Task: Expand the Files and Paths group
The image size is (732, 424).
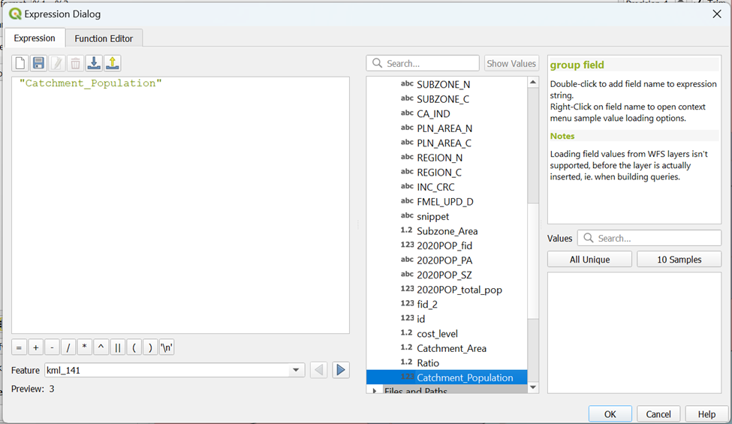Action: click(x=375, y=391)
